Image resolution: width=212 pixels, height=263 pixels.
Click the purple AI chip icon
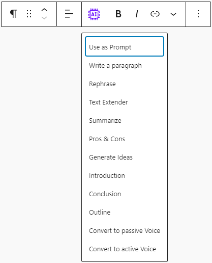[94, 14]
